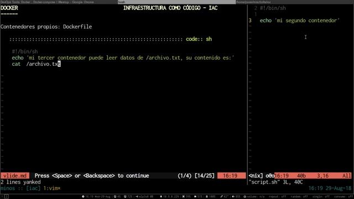Click the '#!/bin/sh' line in left pane
The width and height of the screenshot is (354, 199).
tap(25, 51)
